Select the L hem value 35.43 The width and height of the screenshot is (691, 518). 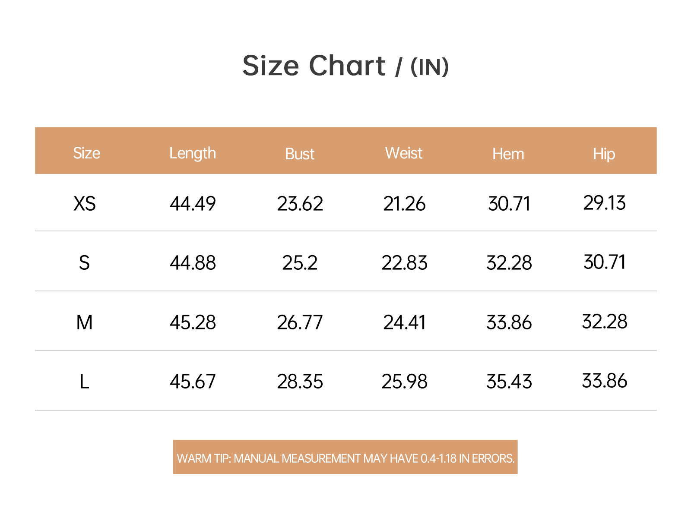pos(509,382)
